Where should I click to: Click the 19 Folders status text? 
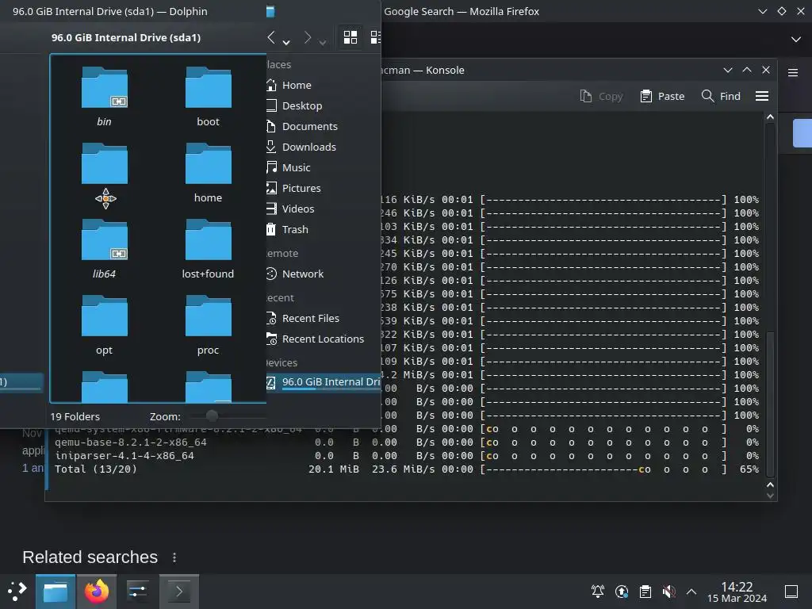pyautogui.click(x=75, y=416)
